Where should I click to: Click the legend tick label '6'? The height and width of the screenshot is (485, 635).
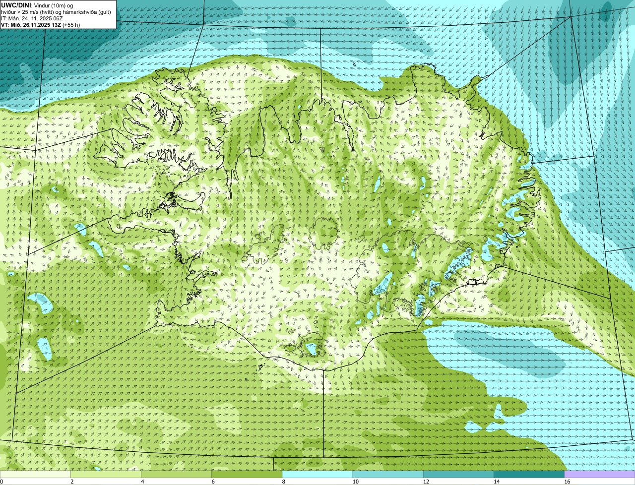pyautogui.click(x=213, y=482)
